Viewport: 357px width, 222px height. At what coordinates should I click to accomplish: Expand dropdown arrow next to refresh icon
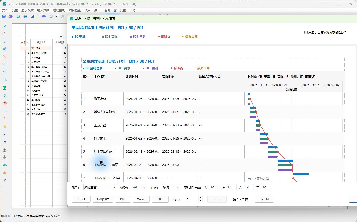57,16
